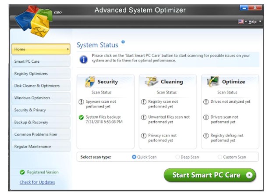
Task: Click 'Registry scan not performed yet' text
Action: [163, 104]
